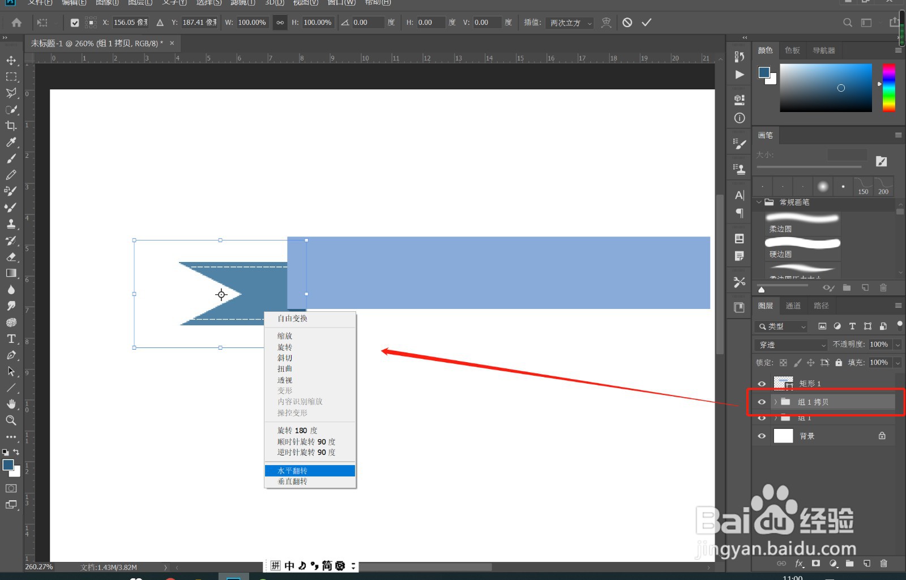Viewport: 906px width, 580px height.
Task: Toggle lock transparent pixels
Action: pyautogui.click(x=783, y=363)
